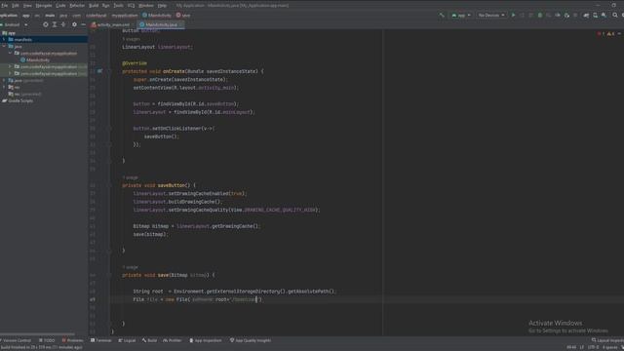The height and width of the screenshot is (351, 624).
Task: Open the Tools menu
Action: [119, 6]
